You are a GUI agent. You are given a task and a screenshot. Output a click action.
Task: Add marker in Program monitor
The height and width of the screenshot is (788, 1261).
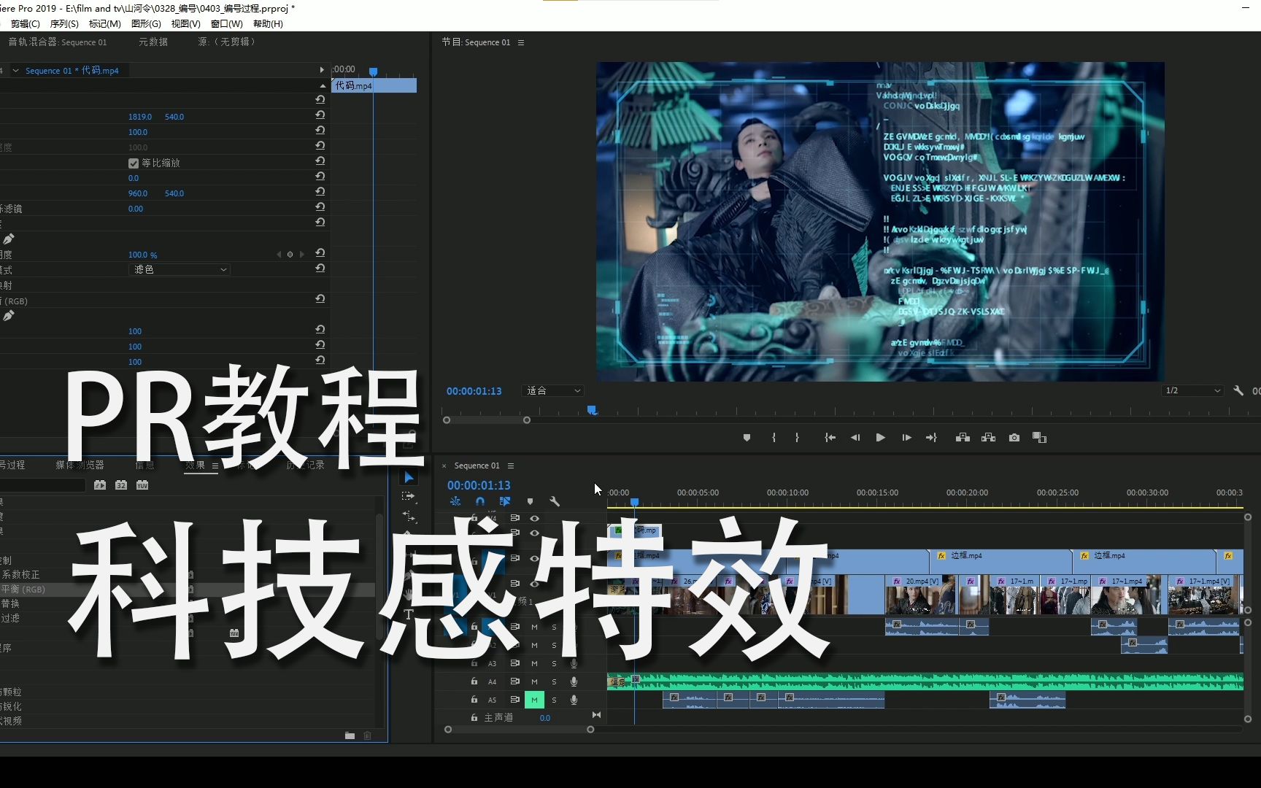point(747,438)
